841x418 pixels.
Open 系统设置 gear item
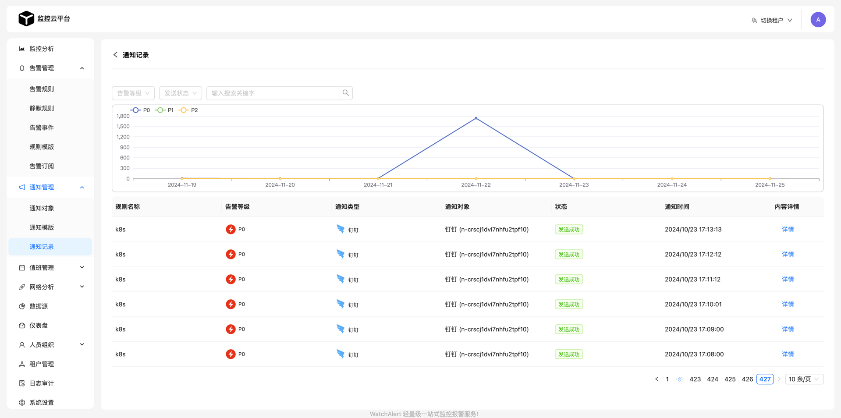point(41,403)
